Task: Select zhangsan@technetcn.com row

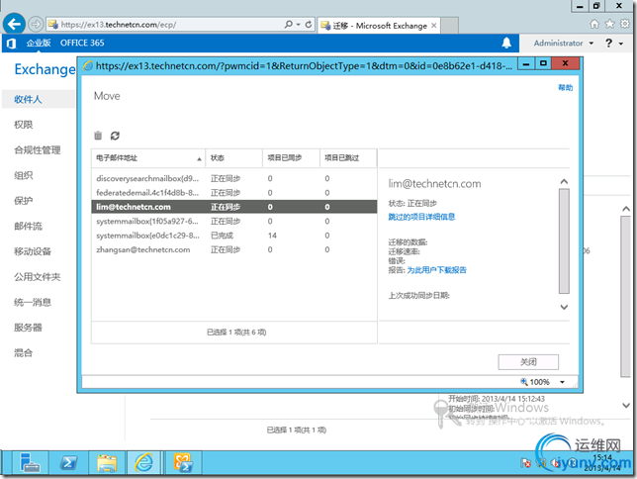Action: point(234,249)
